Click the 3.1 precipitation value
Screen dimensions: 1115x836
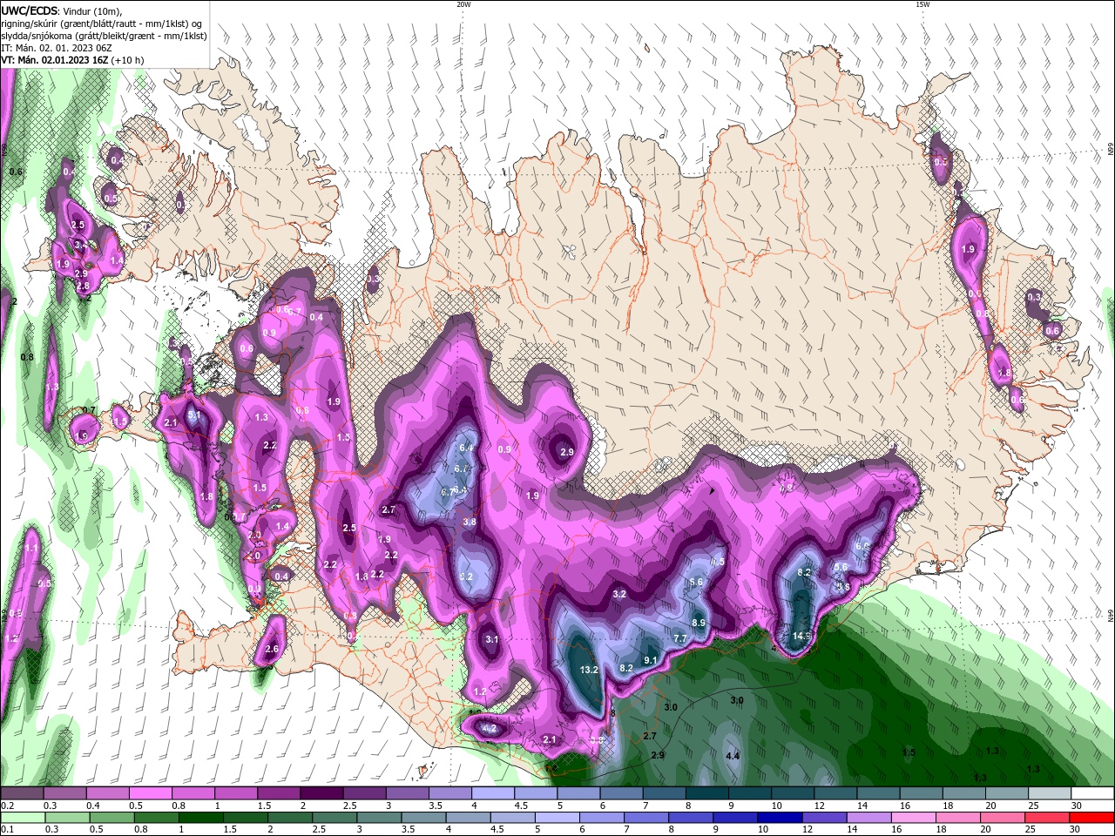492,639
